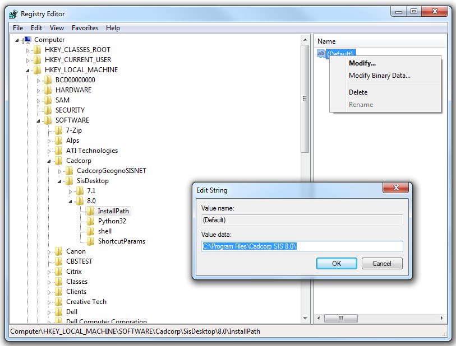
Task: Click the values pane scroll left arrow
Action: [x=319, y=318]
